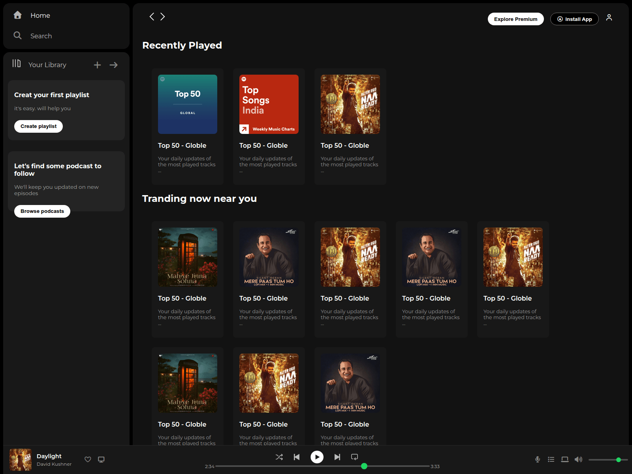
Task: Toggle repeat mode
Action: 355,457
